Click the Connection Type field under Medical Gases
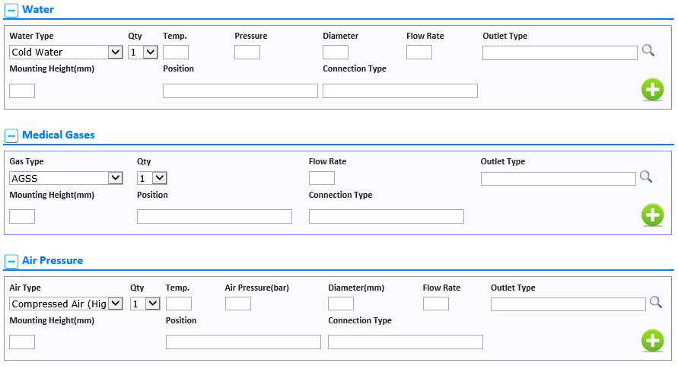 387,217
